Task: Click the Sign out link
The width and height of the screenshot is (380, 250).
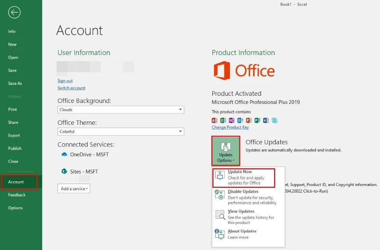Action: click(x=65, y=81)
